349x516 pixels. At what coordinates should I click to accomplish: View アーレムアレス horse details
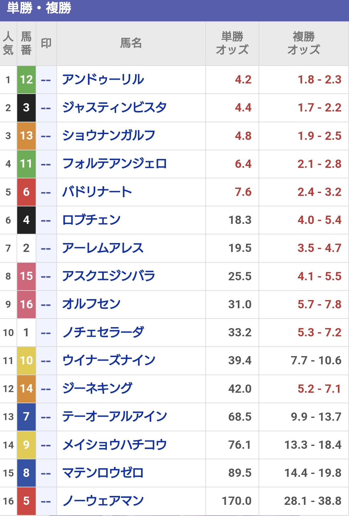point(103,248)
